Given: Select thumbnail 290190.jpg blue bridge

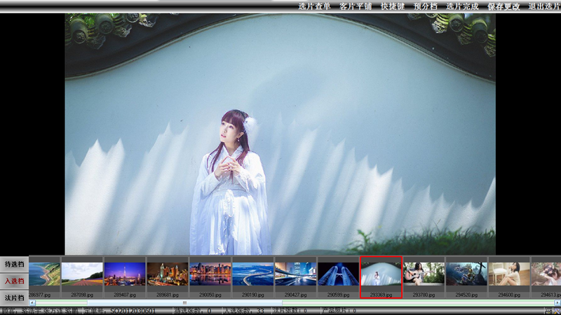Looking at the screenshot, I should point(252,274).
